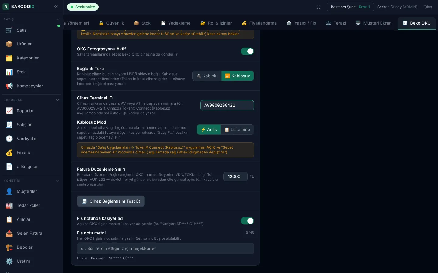Collapse the sidebar with double chevron

coord(56,7)
